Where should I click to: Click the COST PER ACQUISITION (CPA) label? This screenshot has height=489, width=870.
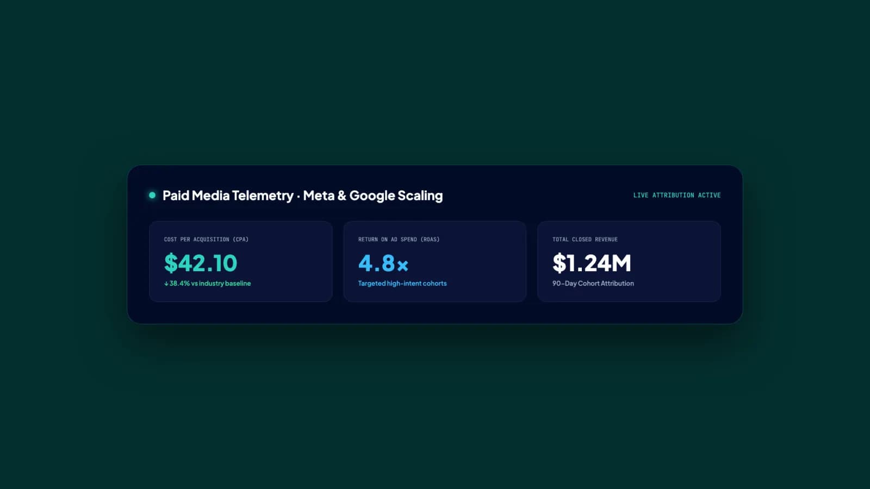pyautogui.click(x=206, y=239)
